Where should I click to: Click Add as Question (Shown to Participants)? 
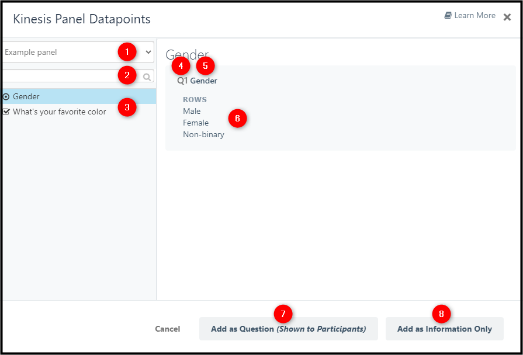289,329
